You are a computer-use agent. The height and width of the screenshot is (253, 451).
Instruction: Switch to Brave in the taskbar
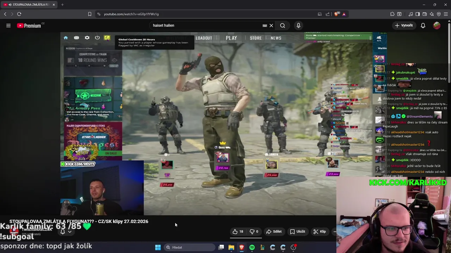point(241,247)
